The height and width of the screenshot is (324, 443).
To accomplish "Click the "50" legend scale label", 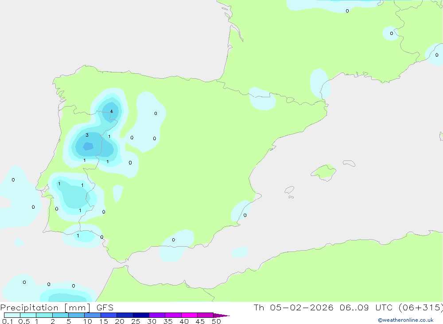I will click(x=217, y=321).
